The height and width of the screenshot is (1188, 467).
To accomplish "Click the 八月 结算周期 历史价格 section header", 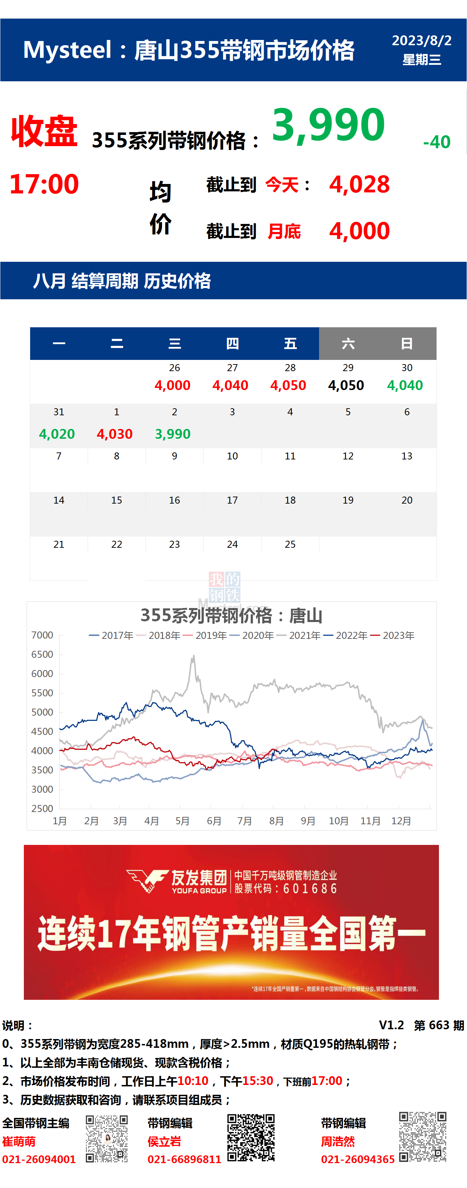I will click(x=122, y=281).
